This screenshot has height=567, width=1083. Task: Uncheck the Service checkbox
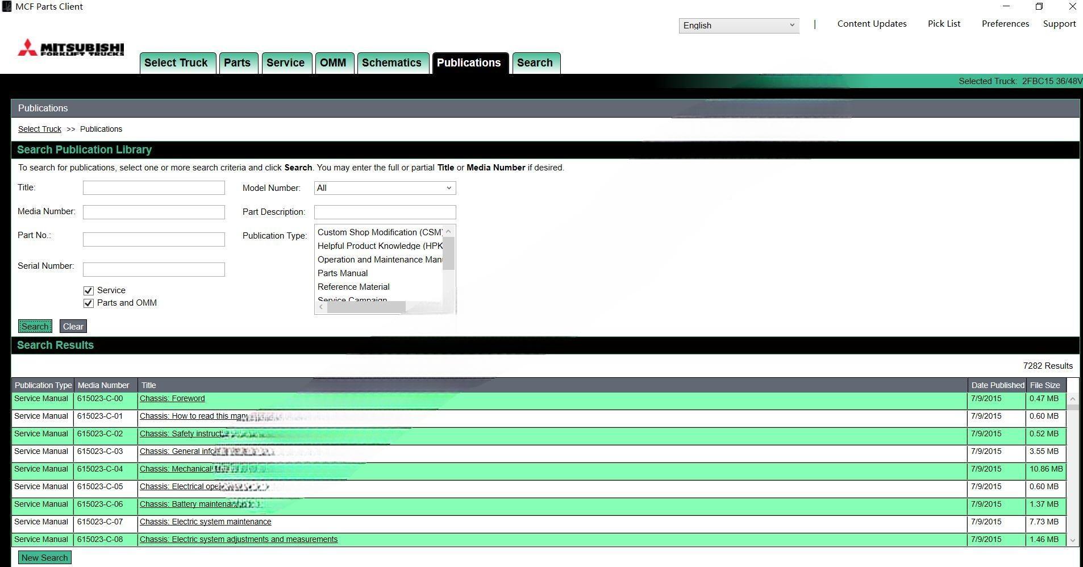pos(89,291)
